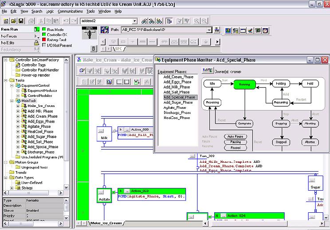The width and height of the screenshot is (330, 230).
Task: Click the organizer horizontal scroll right arrow
Action: point(60,193)
